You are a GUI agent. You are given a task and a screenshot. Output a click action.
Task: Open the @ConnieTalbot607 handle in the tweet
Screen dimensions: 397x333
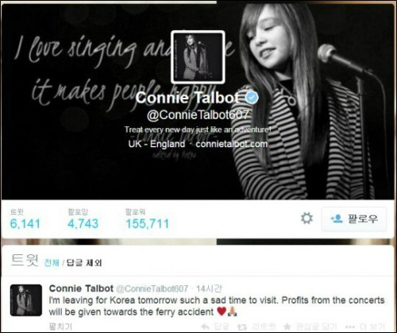(152, 288)
